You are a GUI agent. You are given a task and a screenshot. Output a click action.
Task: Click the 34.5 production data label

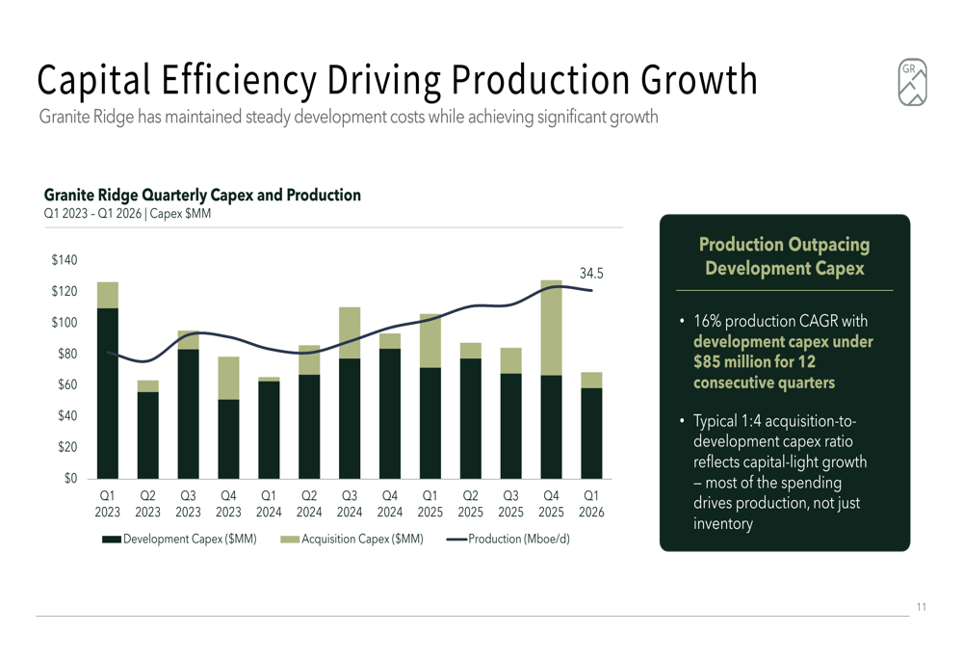click(x=591, y=274)
